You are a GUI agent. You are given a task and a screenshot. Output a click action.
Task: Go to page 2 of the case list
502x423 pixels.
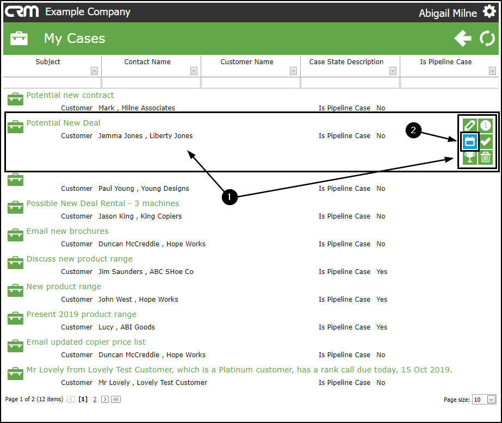point(95,399)
